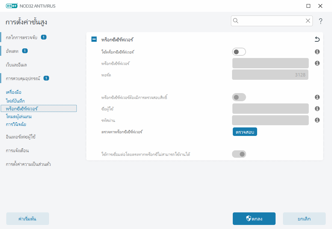Toggle direct connection when proxy is unavailable
The height and width of the screenshot is (229, 332).
(x=239, y=154)
